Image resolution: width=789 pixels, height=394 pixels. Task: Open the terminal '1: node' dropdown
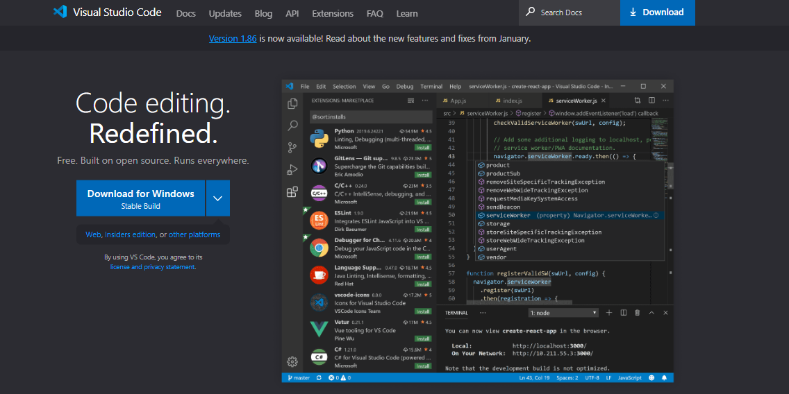coord(563,313)
